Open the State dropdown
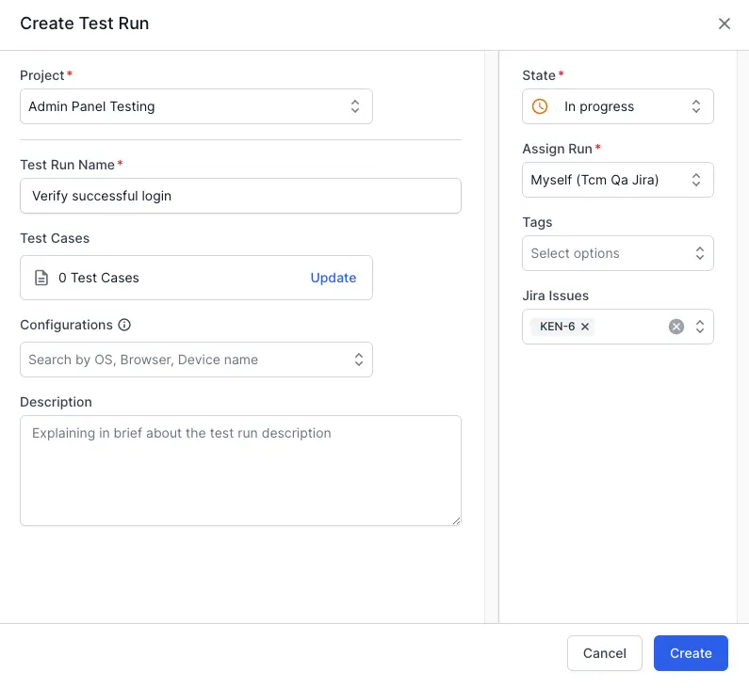This screenshot has height=688, width=749. pyautogui.click(x=617, y=106)
